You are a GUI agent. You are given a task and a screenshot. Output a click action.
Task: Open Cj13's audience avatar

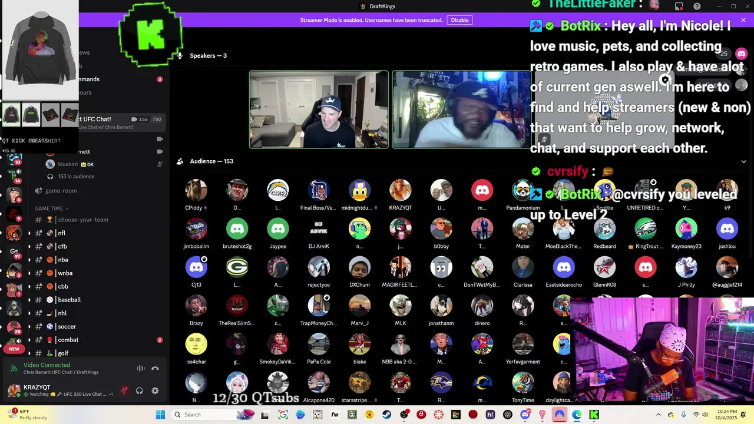point(196,267)
